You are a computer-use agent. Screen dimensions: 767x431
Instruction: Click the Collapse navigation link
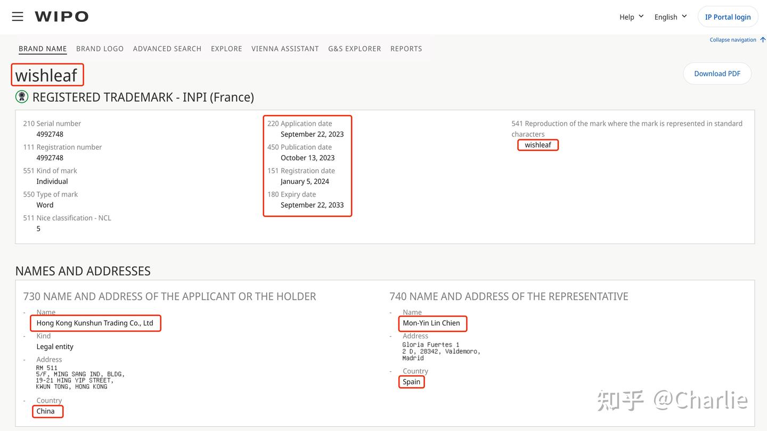click(733, 40)
